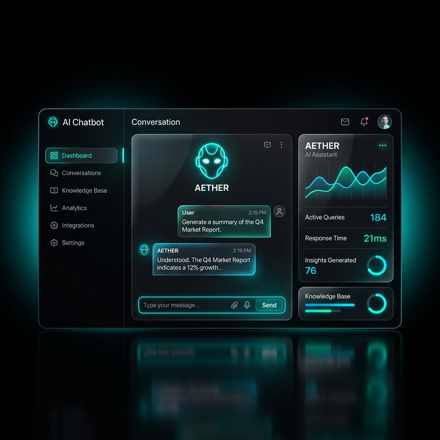Click the AI Chatbot robot logo icon
The width and height of the screenshot is (440, 440).
53,122
